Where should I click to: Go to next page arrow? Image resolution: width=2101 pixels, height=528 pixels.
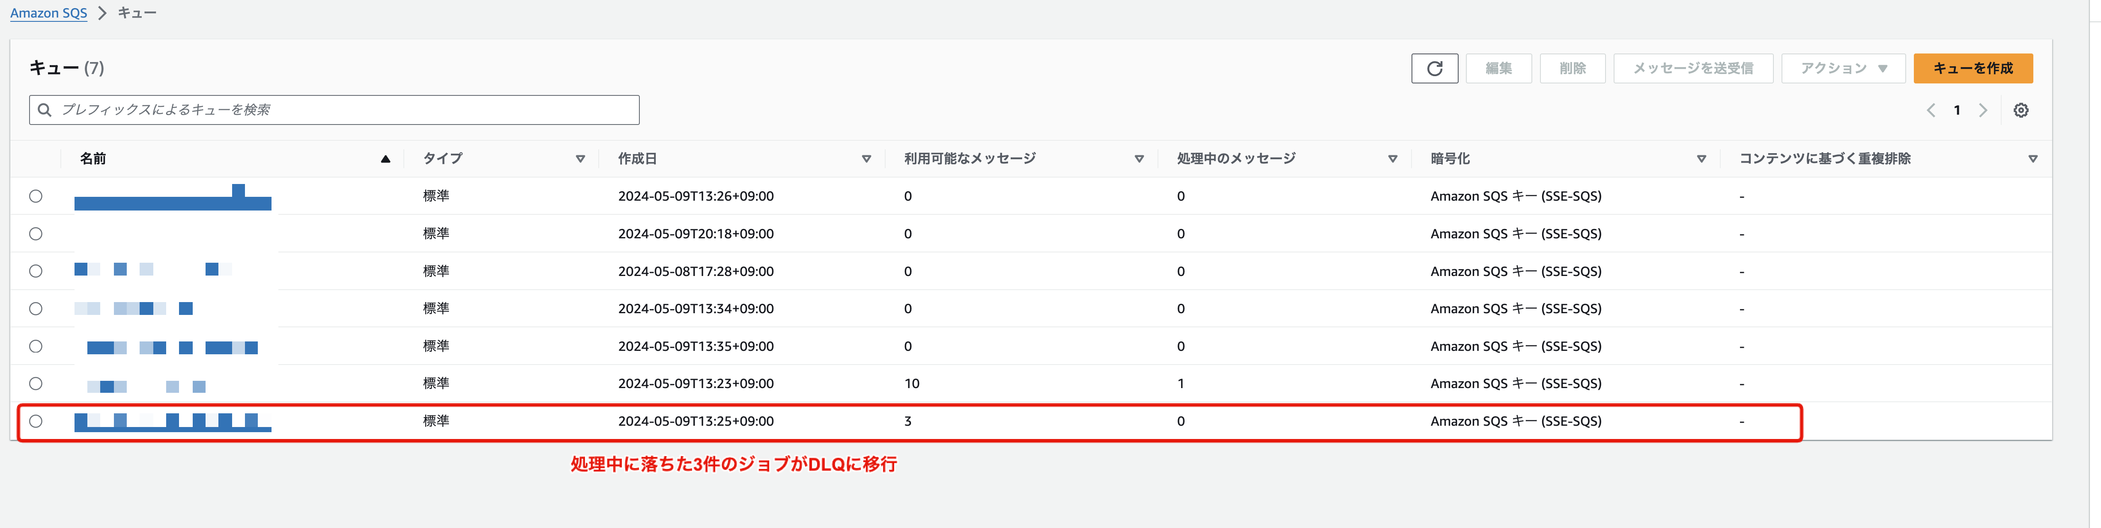pos(1983,111)
